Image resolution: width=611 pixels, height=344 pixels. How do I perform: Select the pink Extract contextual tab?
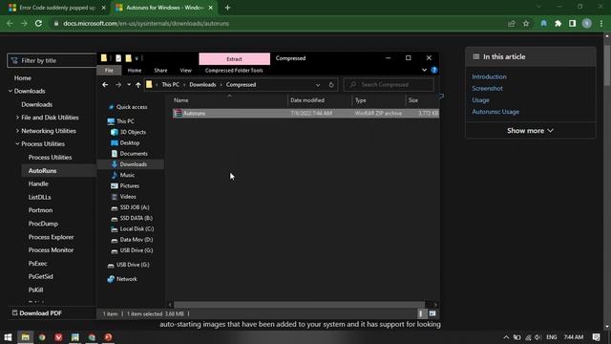(x=234, y=59)
